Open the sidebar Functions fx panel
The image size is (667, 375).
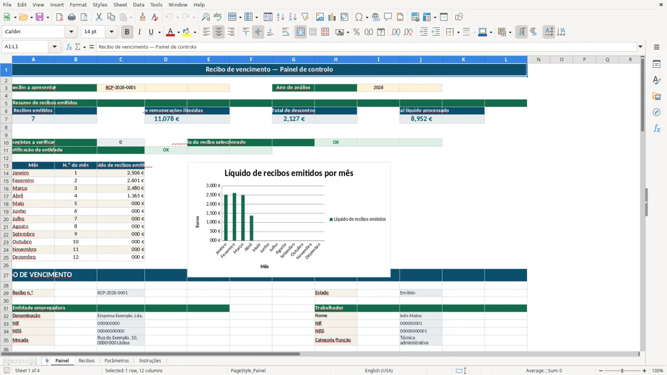coord(656,128)
